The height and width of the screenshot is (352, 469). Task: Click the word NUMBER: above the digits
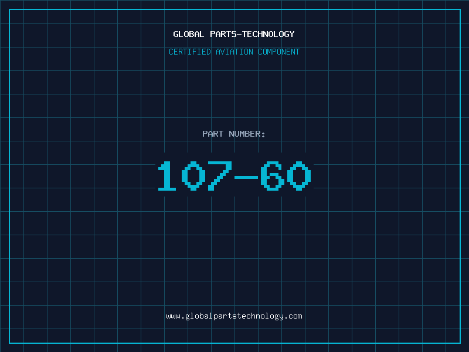[x=247, y=134]
